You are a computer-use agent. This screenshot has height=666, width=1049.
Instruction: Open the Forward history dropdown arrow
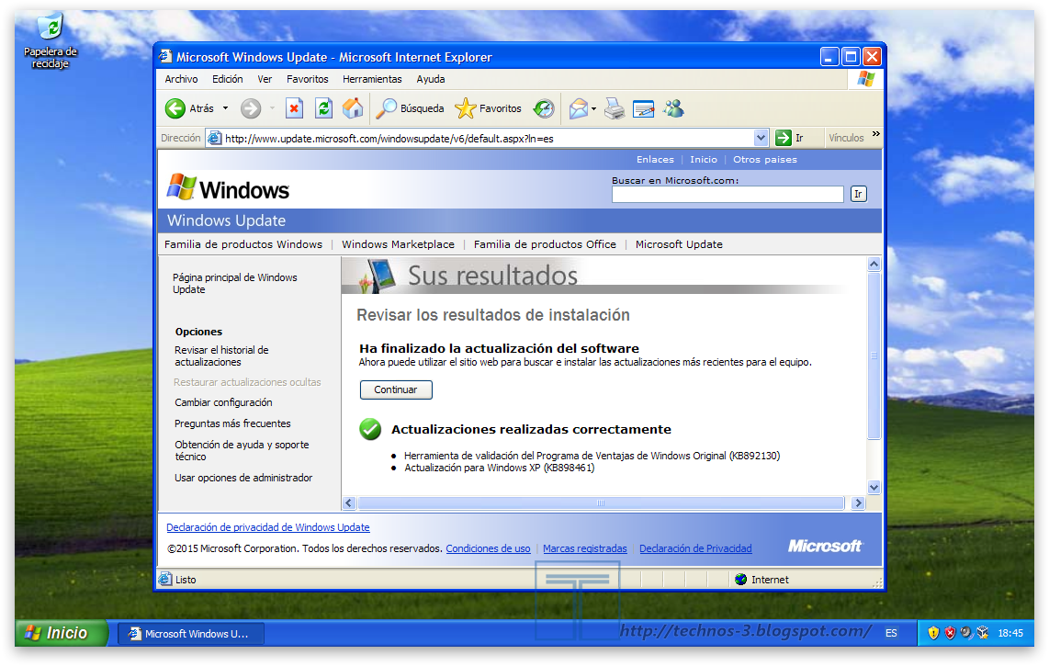[x=272, y=108]
